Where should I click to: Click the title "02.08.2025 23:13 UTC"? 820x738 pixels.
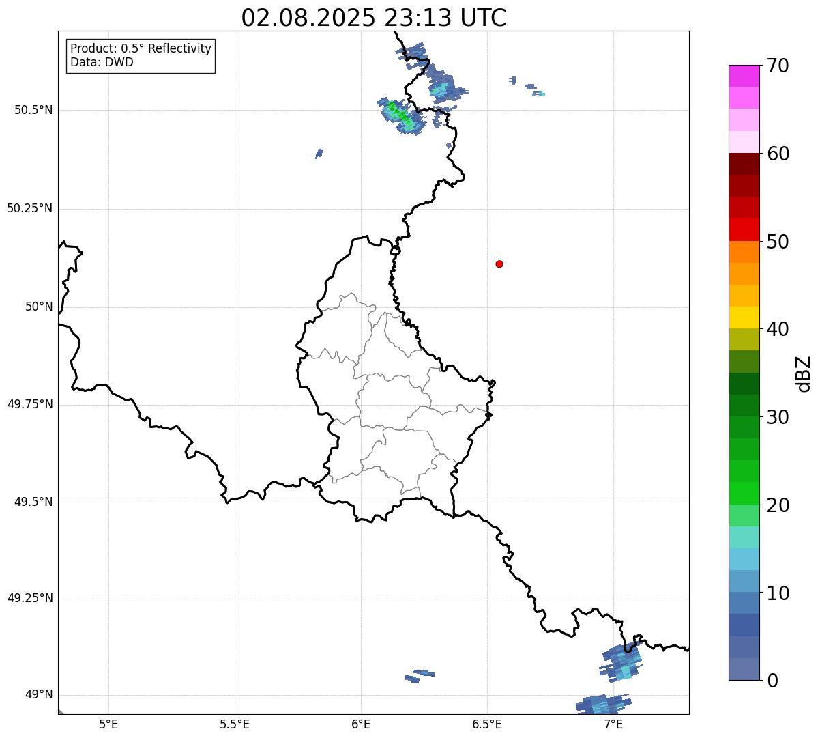[374, 18]
